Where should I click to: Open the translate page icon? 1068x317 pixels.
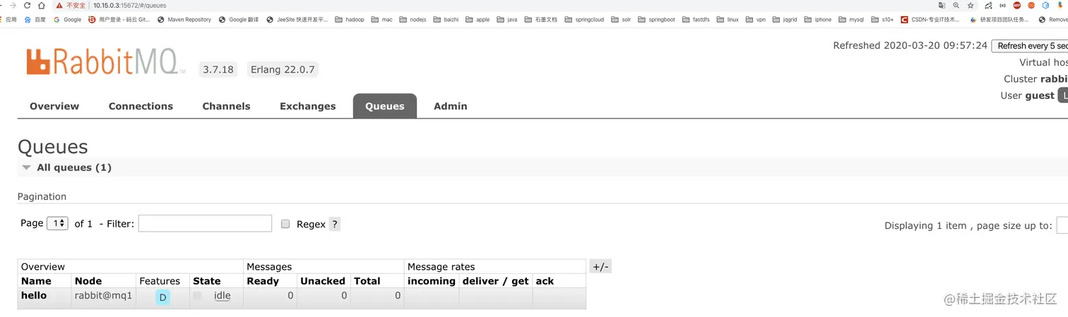[942, 5]
